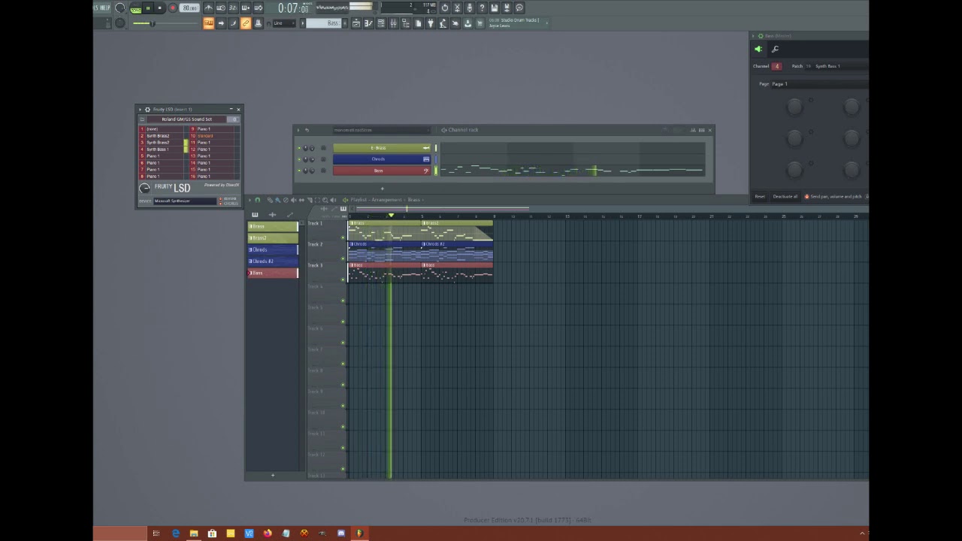Click the help question mark icon
Viewport: 962px width, 541px height.
[482, 8]
